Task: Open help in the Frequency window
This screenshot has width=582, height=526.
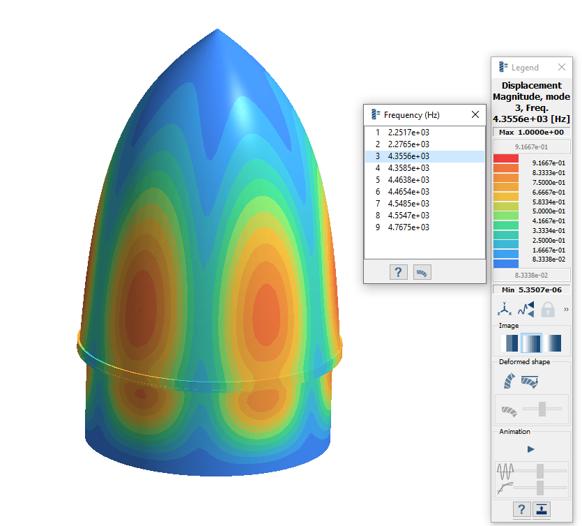Action: (398, 272)
